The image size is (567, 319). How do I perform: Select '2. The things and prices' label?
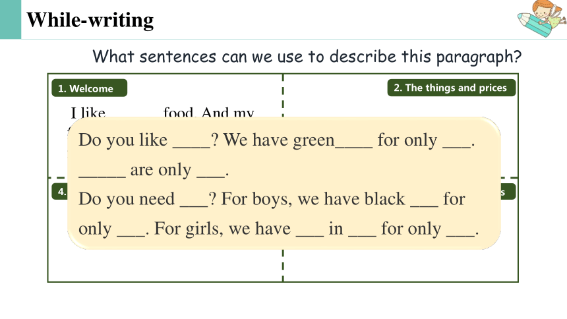click(x=451, y=88)
